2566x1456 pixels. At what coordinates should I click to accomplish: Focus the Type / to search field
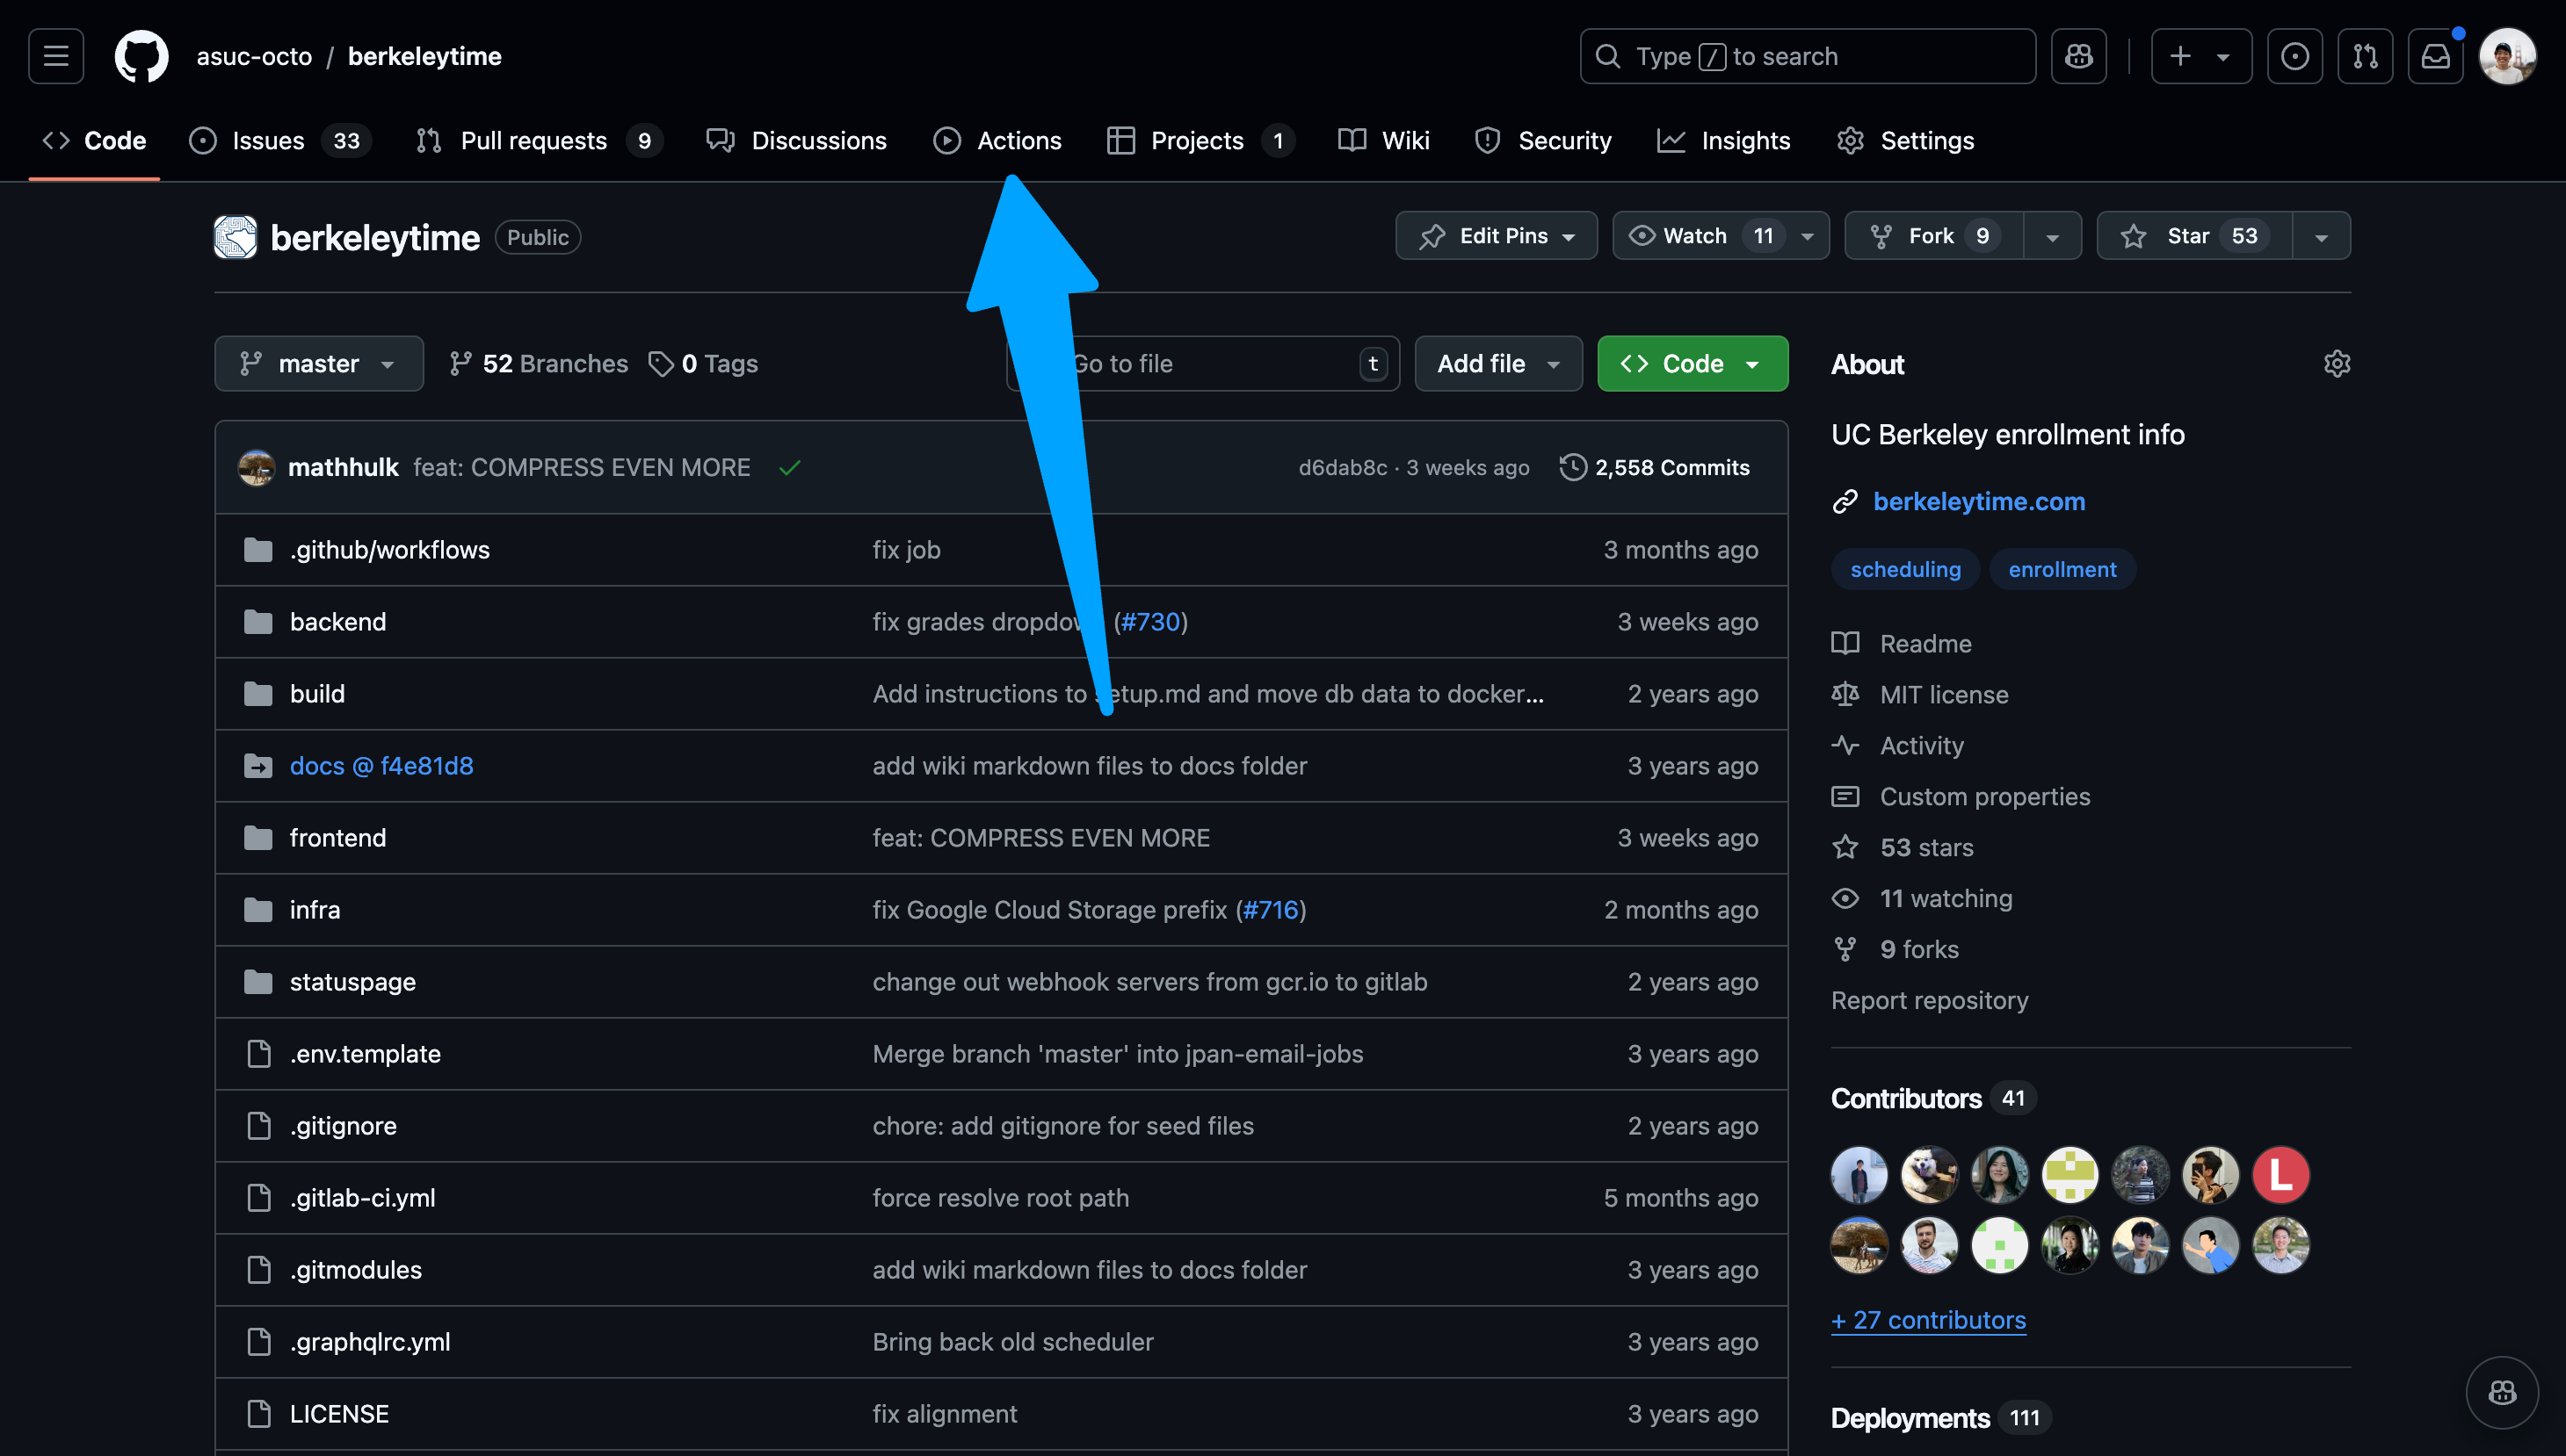click(x=1807, y=56)
